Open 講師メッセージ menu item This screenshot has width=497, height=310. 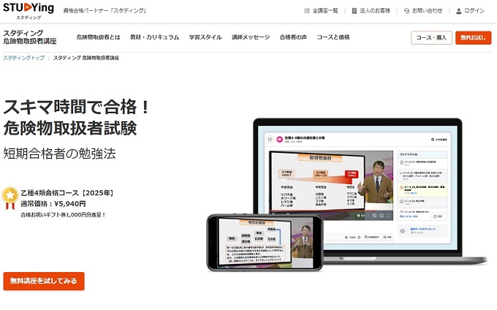point(251,37)
